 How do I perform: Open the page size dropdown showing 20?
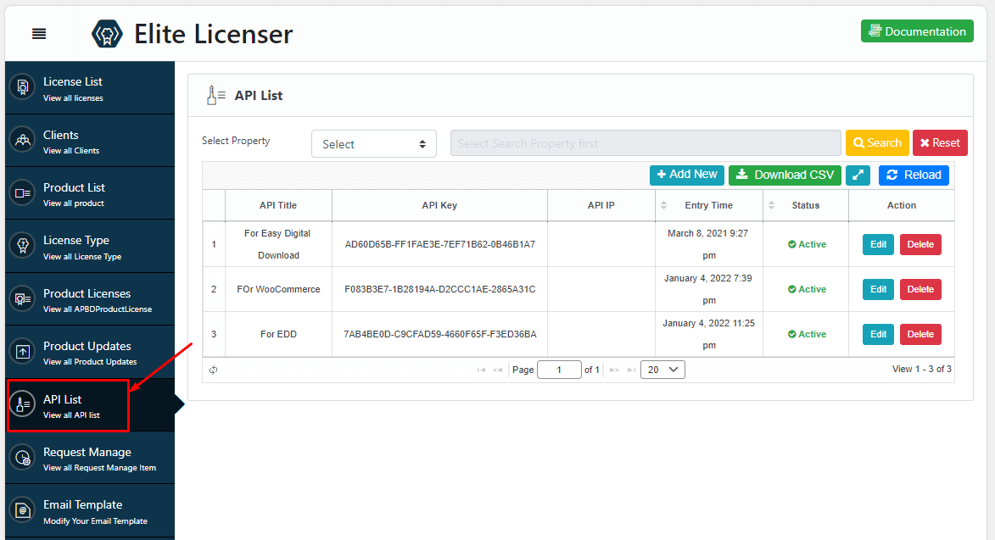662,369
